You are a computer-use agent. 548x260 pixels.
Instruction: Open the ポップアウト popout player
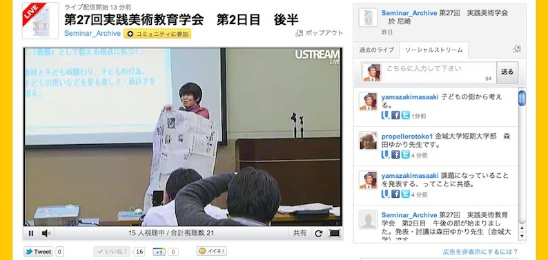click(x=320, y=33)
